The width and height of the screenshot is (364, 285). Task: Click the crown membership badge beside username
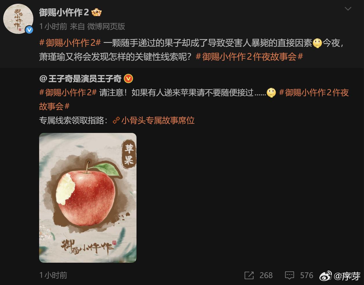[x=96, y=12]
